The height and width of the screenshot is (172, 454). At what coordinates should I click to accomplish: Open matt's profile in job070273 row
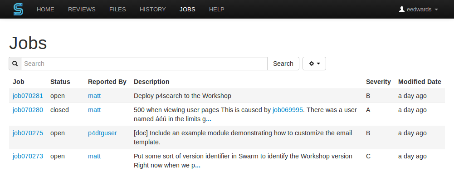click(94, 157)
